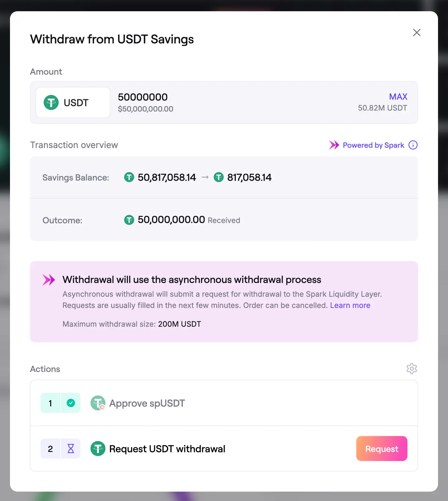Screen dimensions: 448x501
Task: Click the 50.82M USDT available balance text
Action: (x=382, y=108)
